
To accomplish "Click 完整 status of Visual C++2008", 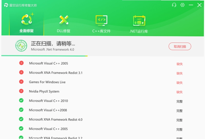I will [179, 111].
